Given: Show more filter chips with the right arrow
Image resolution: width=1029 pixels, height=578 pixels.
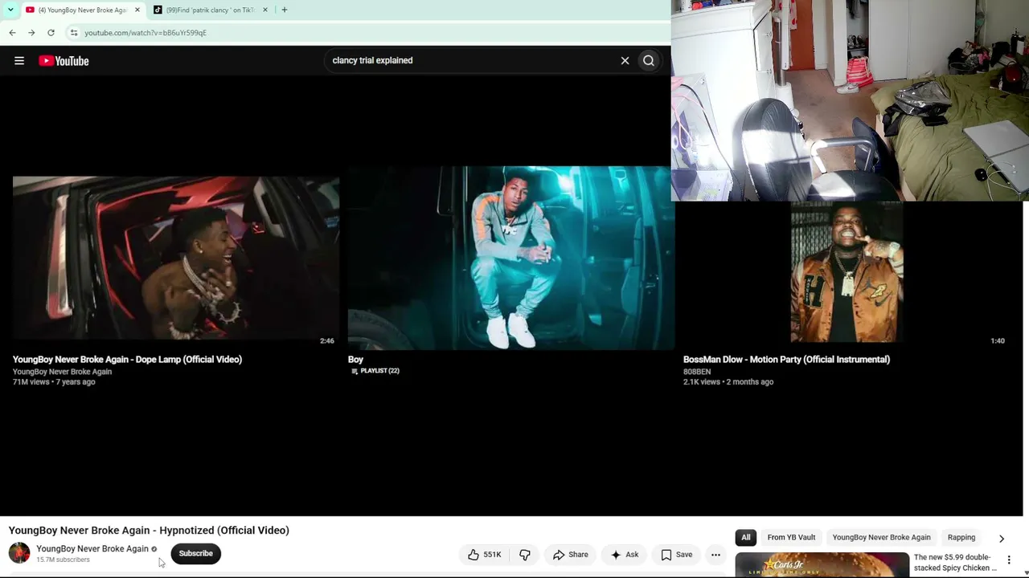Looking at the screenshot, I should pos(1001,538).
